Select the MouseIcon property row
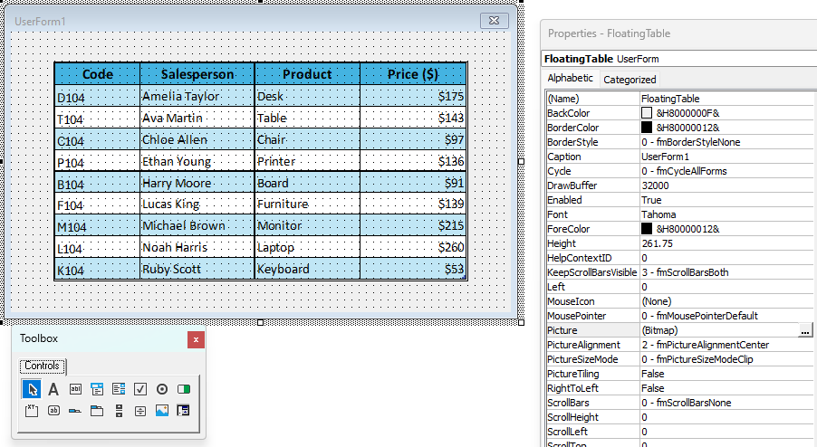This screenshot has height=447, width=817. pos(680,301)
